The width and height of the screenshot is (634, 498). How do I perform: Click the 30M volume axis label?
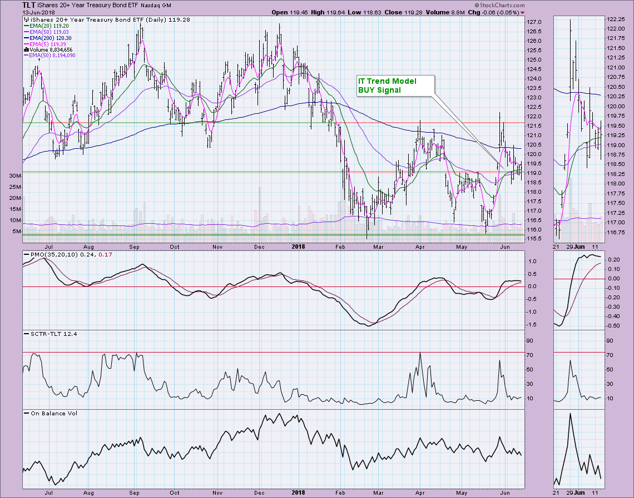(15, 176)
